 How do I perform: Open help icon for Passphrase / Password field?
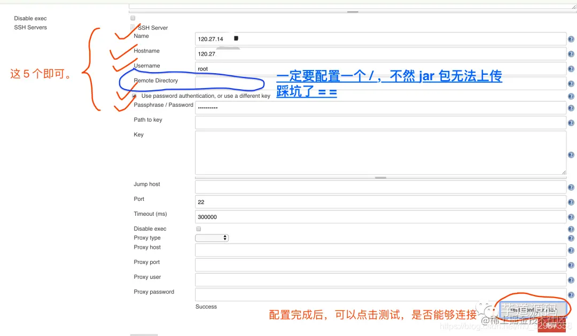coord(571,108)
